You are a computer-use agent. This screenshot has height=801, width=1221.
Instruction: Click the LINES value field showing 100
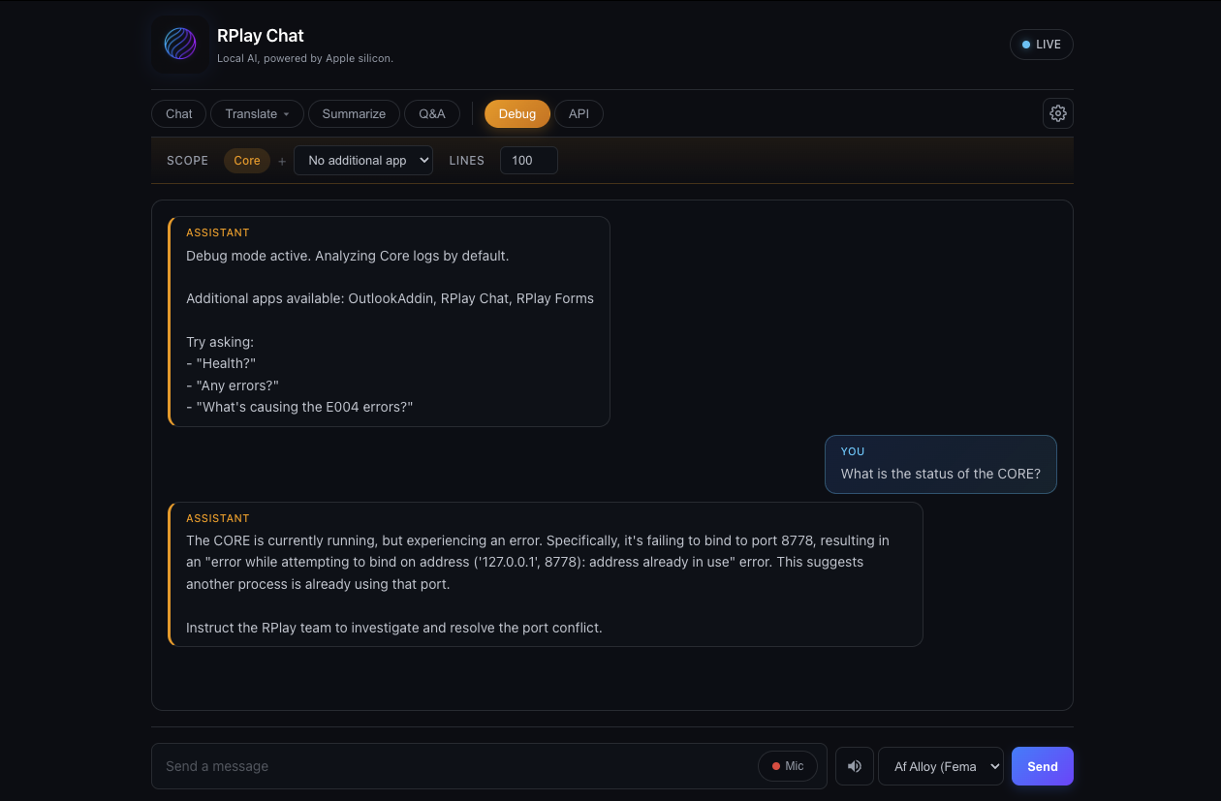(x=528, y=160)
